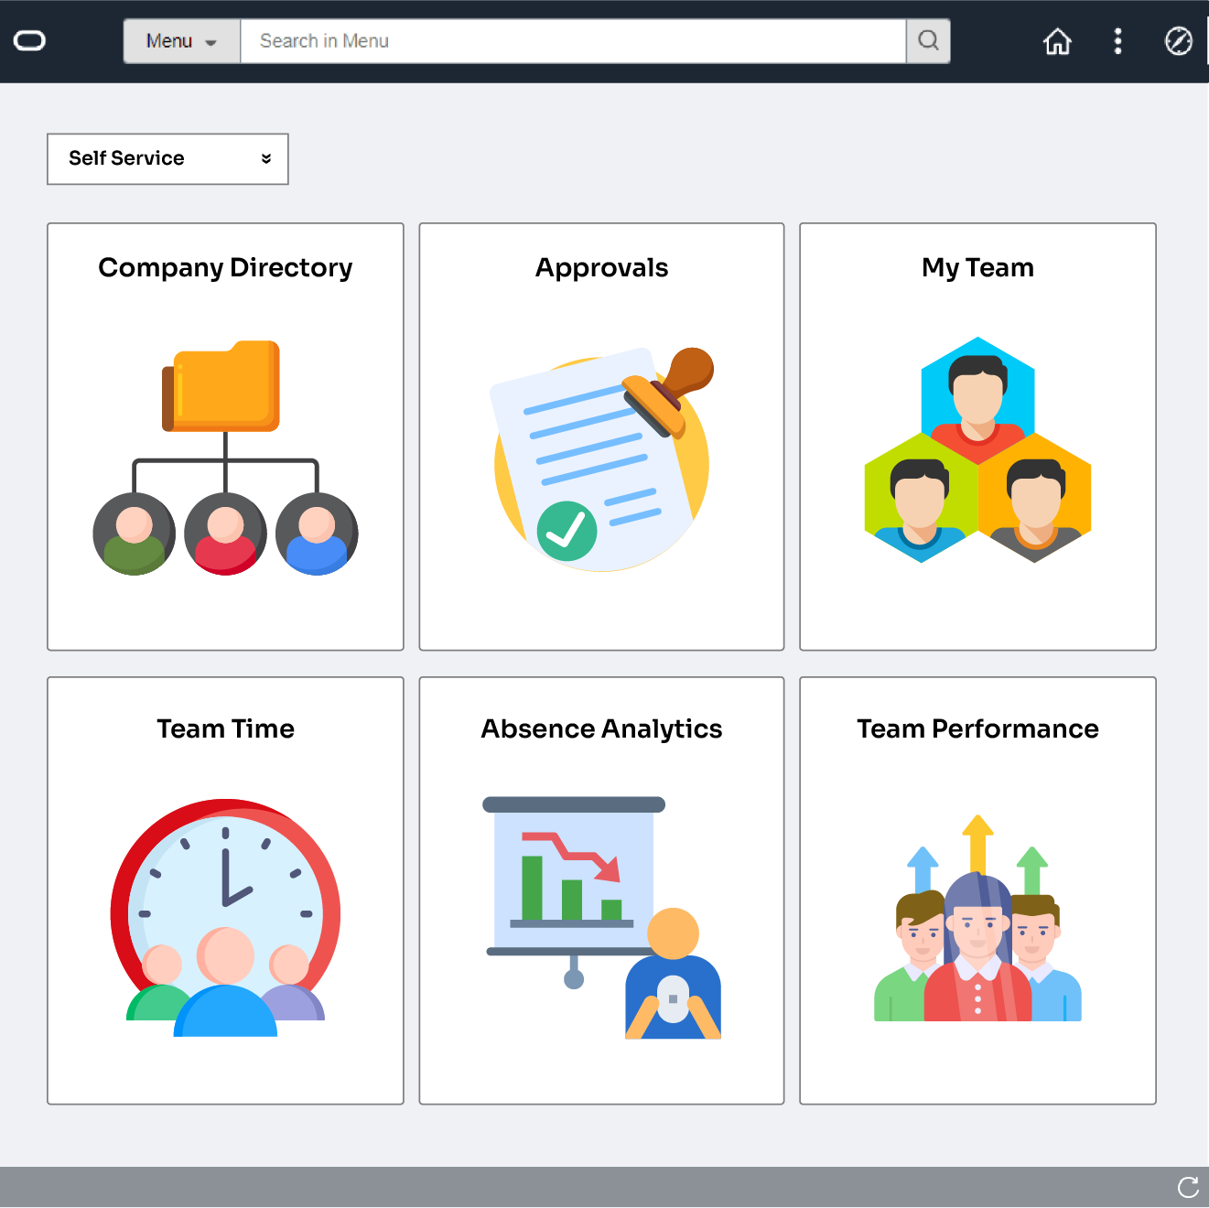Open the Company Directory tile

225,436
